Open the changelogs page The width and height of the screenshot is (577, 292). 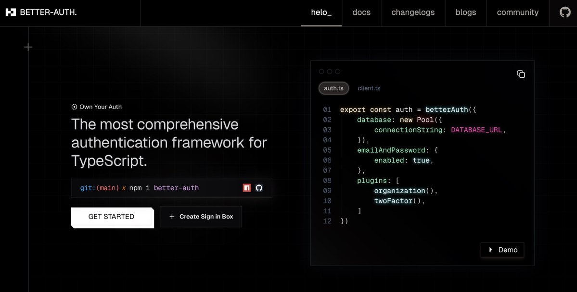413,12
